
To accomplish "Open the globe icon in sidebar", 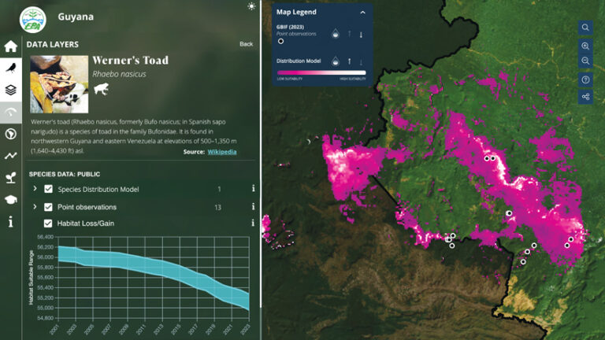I will 11,134.
